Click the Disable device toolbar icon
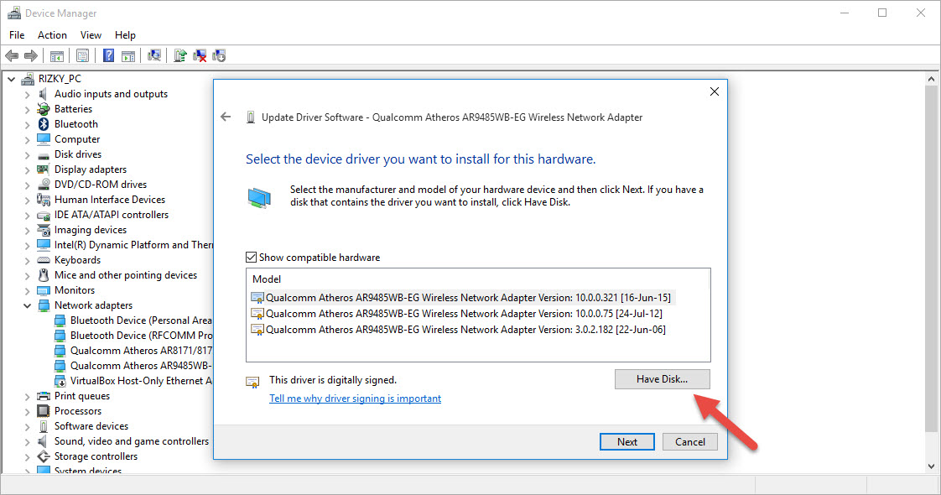Screen dimensions: 941x495 point(219,56)
